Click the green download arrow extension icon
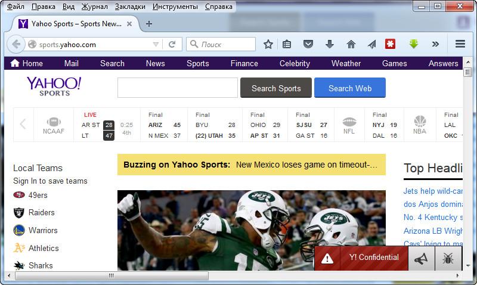Viewport: 477px width, 285px height. [413, 44]
